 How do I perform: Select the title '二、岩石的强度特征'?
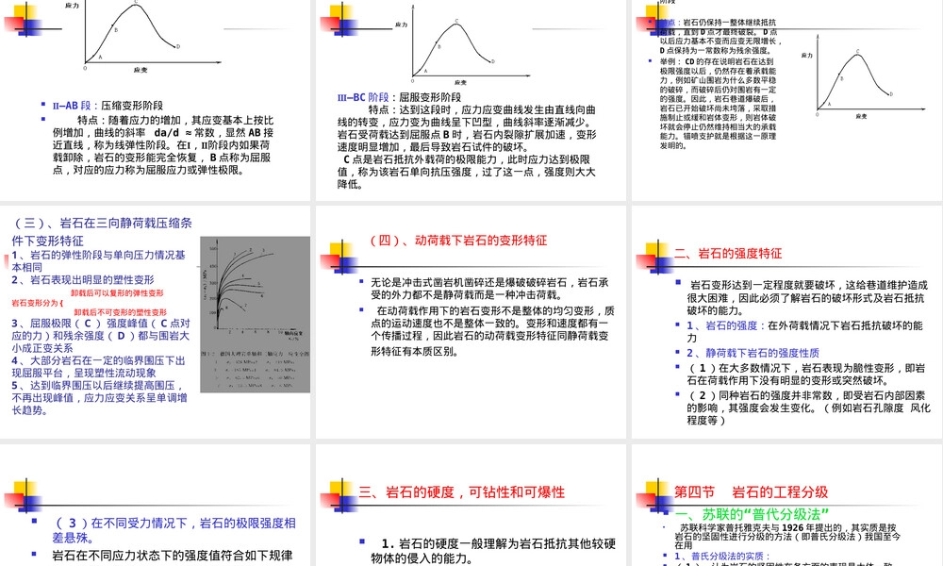point(728,253)
